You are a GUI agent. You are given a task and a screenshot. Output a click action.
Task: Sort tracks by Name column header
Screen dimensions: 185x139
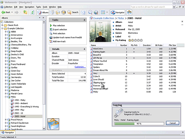click(103, 45)
